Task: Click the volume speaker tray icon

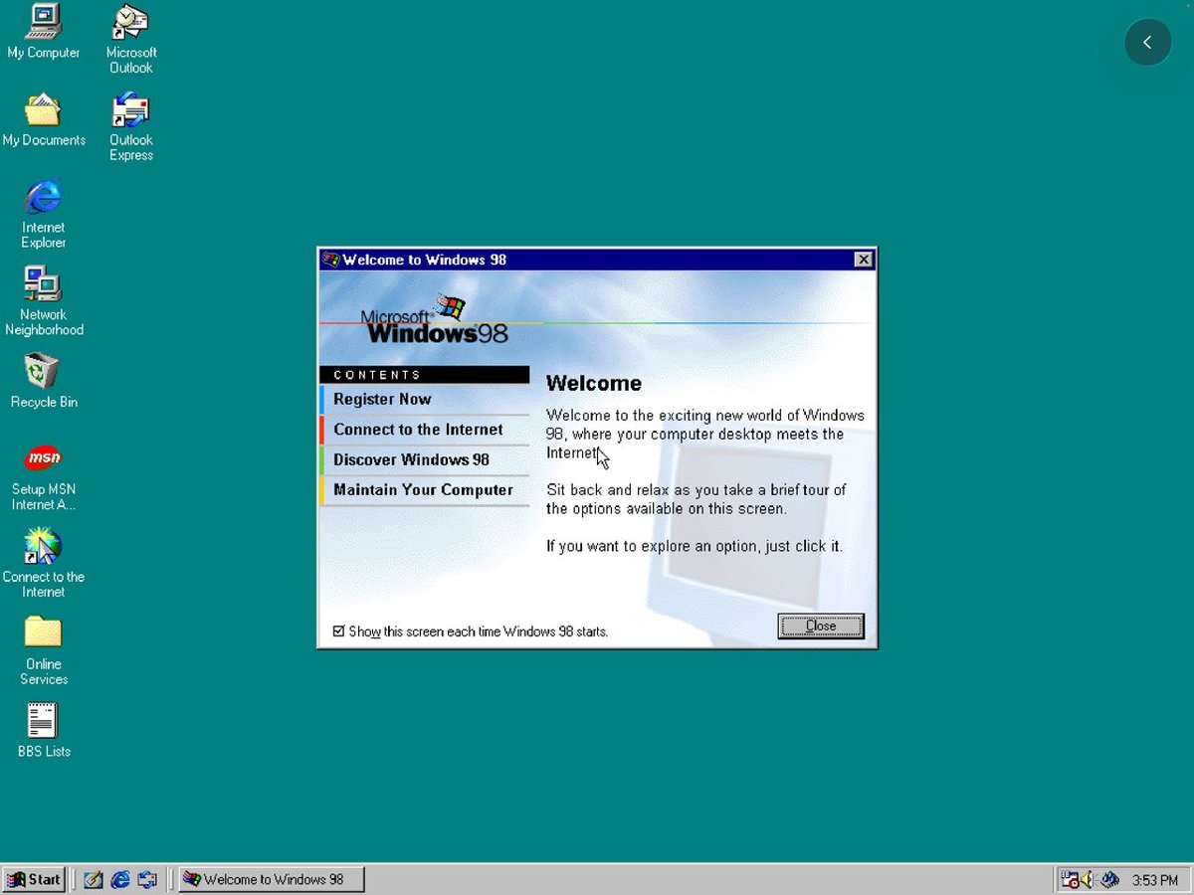Action: [1088, 879]
